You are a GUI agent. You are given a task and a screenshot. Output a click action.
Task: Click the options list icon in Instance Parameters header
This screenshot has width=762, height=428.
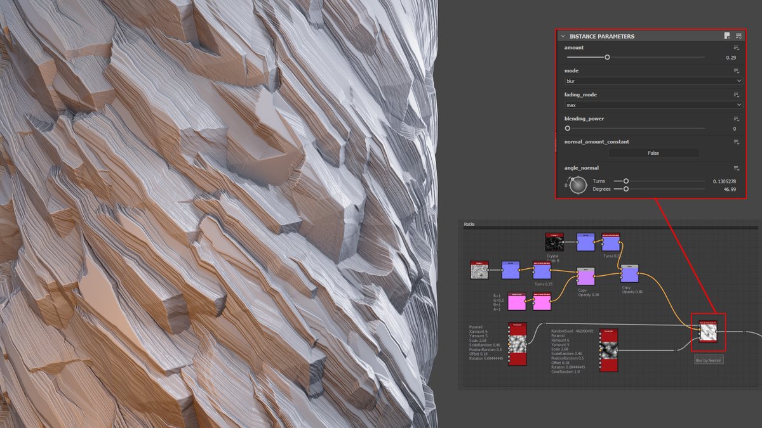pyautogui.click(x=739, y=36)
